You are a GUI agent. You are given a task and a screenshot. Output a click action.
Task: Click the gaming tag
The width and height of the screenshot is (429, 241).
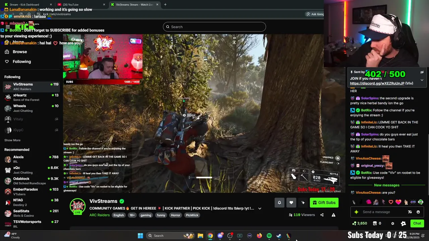click(146, 215)
